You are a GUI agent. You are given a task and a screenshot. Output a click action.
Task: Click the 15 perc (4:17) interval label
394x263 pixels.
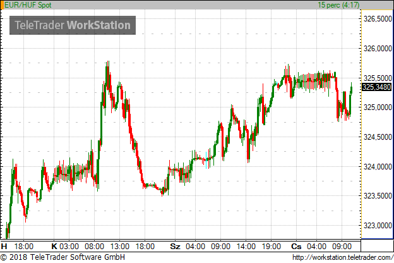point(338,5)
